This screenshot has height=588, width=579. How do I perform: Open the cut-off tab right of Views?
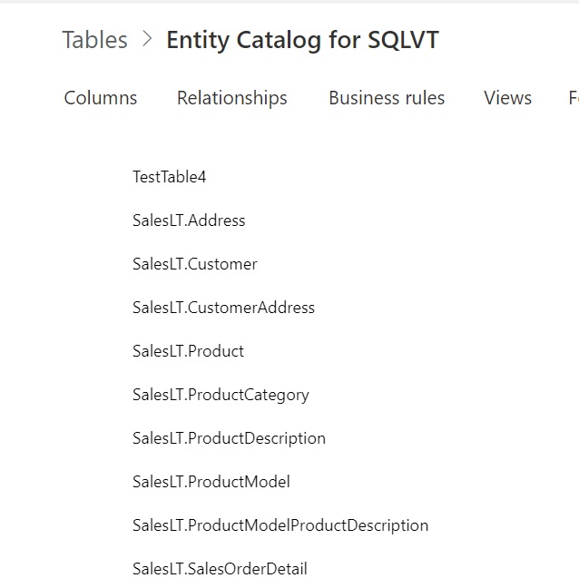(x=573, y=98)
